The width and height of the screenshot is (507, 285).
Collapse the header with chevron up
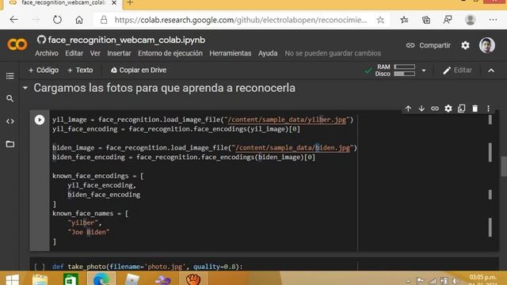491,70
